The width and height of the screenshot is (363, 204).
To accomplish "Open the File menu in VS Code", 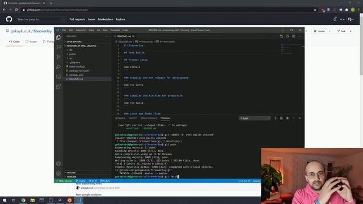I will [x=64, y=30].
